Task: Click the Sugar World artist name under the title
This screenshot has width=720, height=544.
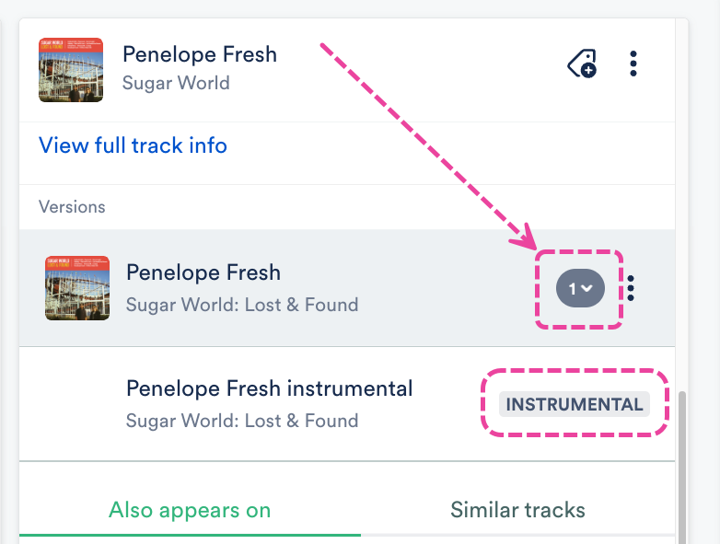Action: tap(176, 83)
